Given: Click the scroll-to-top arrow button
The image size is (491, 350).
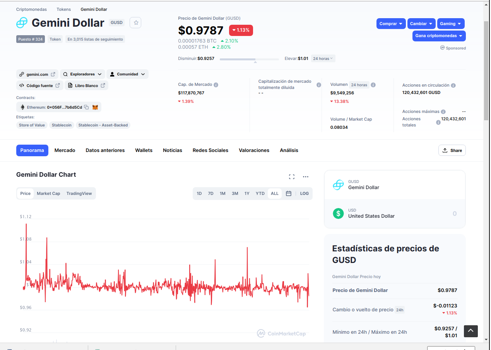Looking at the screenshot, I should click(471, 331).
